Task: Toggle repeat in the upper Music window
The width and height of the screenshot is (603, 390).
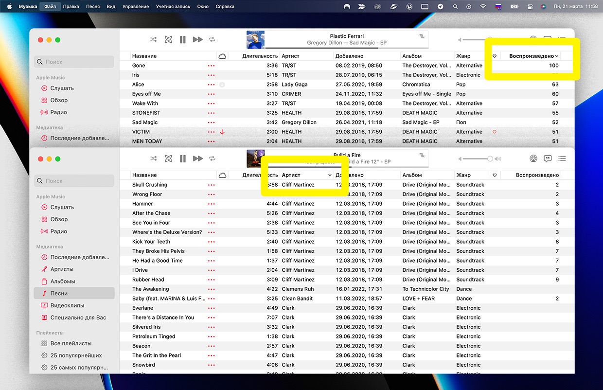Action: [212, 39]
